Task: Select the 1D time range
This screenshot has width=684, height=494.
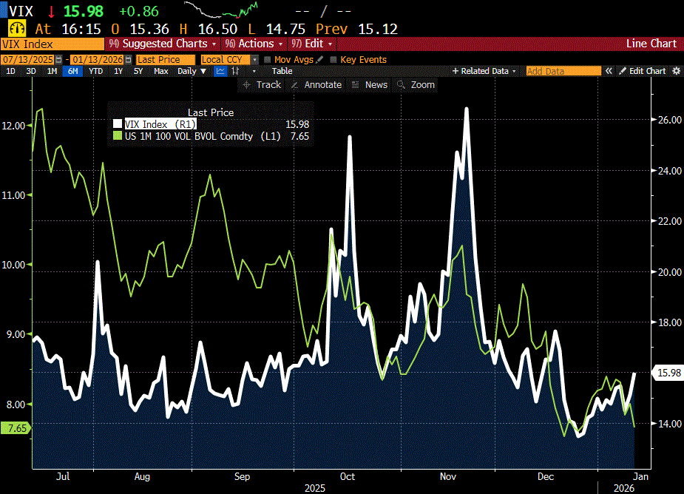Action: tap(10, 71)
